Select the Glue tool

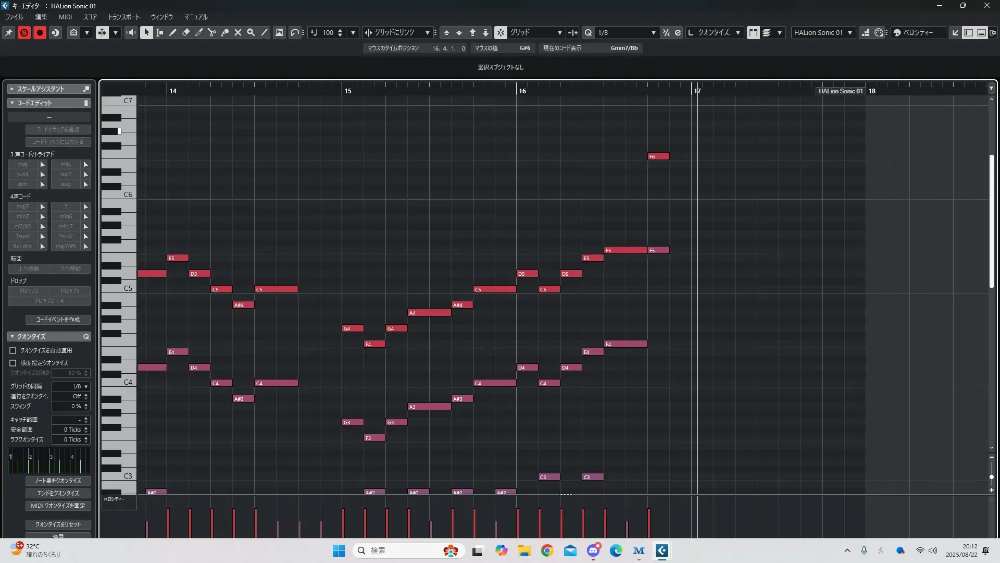coord(225,32)
